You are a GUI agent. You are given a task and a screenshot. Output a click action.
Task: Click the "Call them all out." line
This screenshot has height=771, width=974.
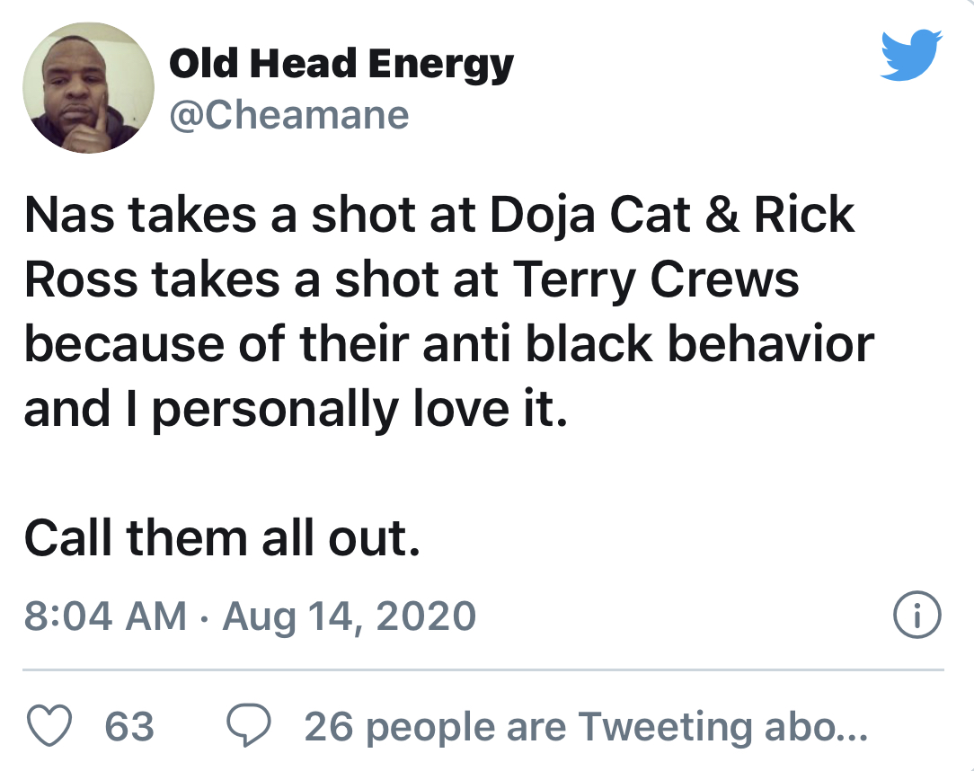click(222, 536)
